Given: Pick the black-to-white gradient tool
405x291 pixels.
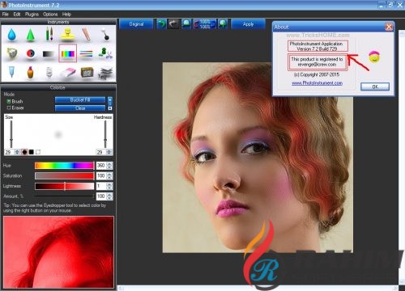Looking at the screenshot, I should point(49,54).
